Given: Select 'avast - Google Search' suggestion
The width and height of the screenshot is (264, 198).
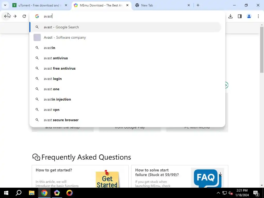Looking at the screenshot, I should pyautogui.click(x=126, y=27).
